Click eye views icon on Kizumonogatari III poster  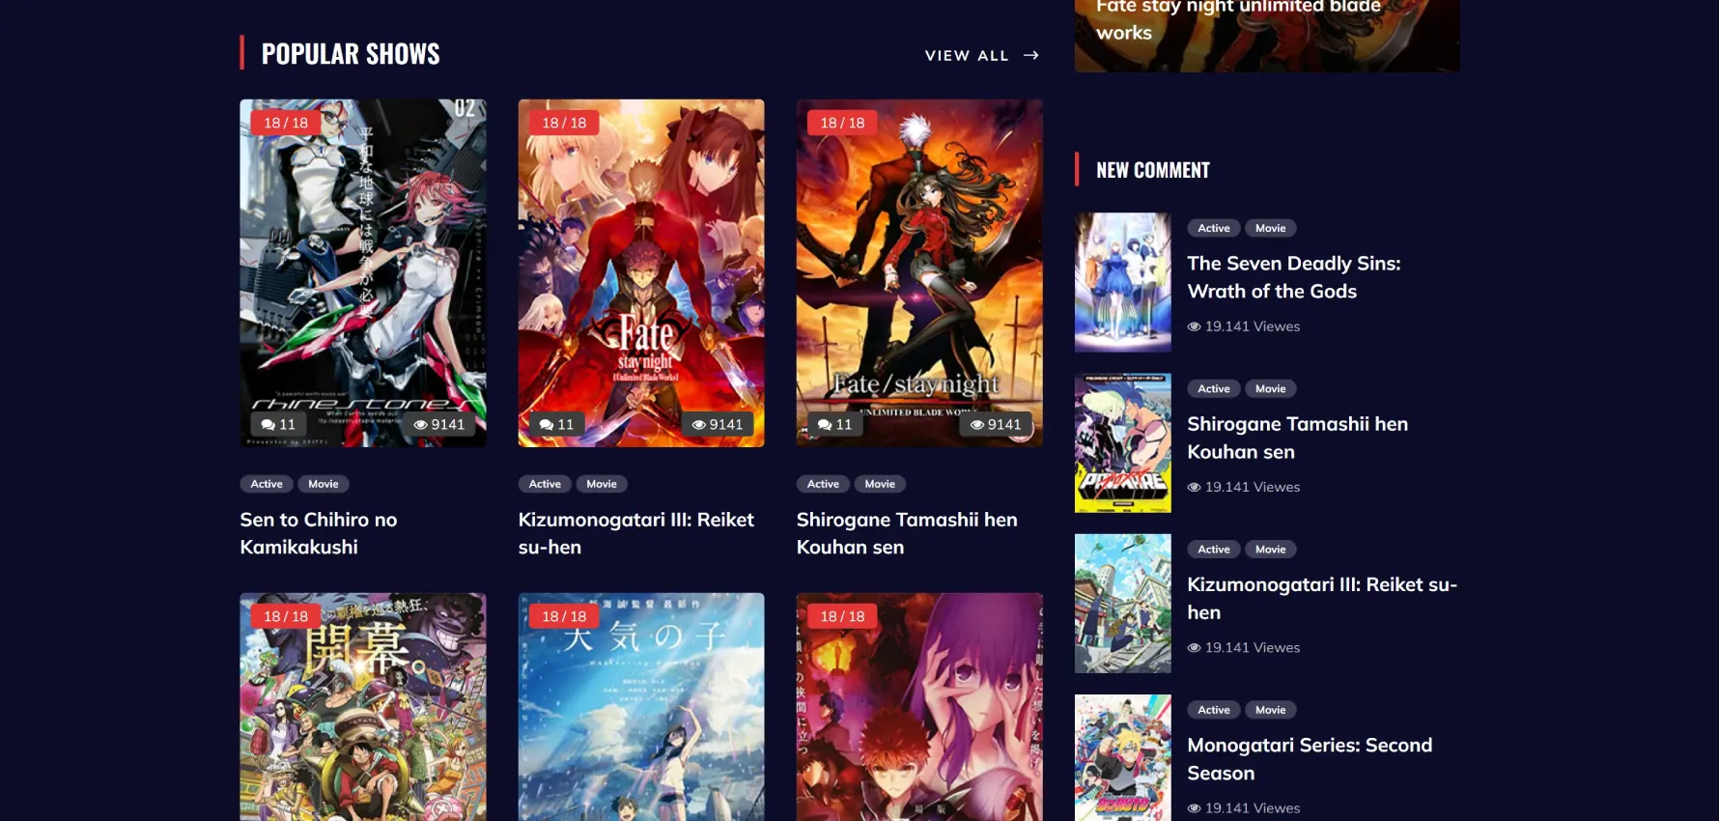(698, 425)
